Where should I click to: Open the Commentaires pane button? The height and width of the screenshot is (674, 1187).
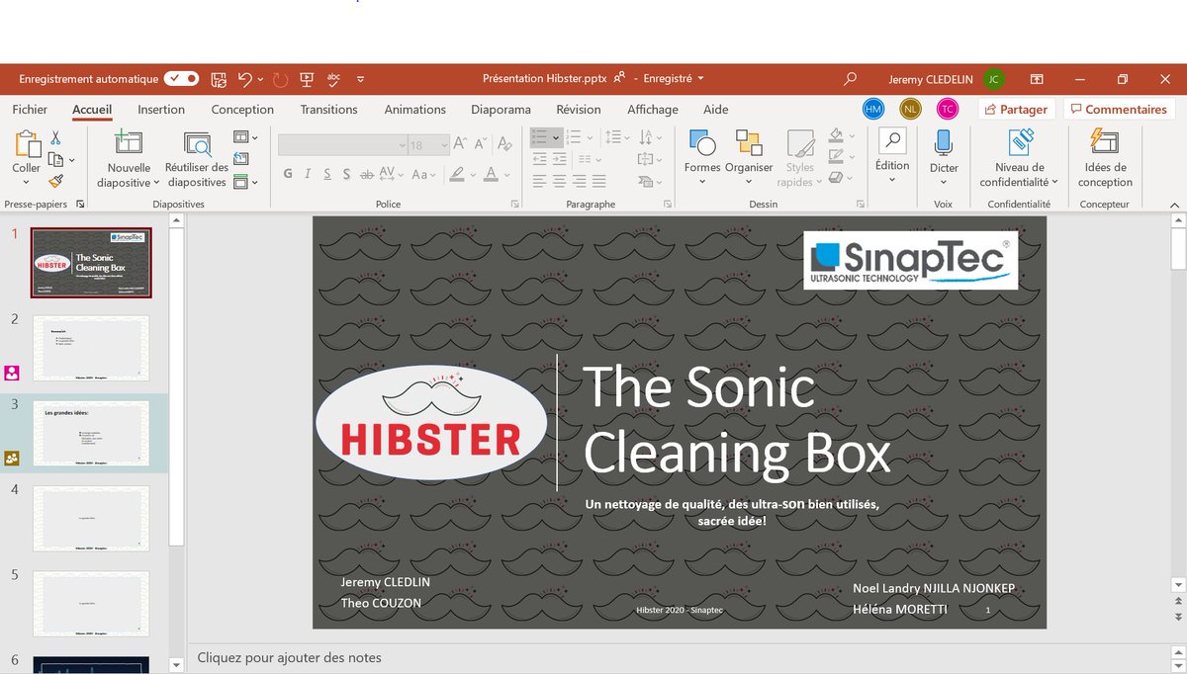coord(1119,110)
